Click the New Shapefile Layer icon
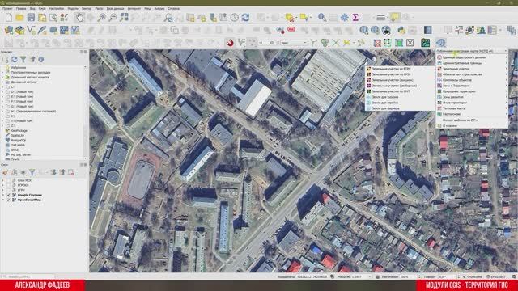This screenshot has width=518, height=291. [x=31, y=31]
